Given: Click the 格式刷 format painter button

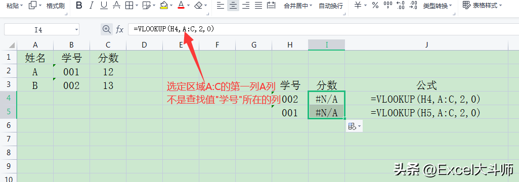Looking at the screenshot, I should click(x=55, y=6).
